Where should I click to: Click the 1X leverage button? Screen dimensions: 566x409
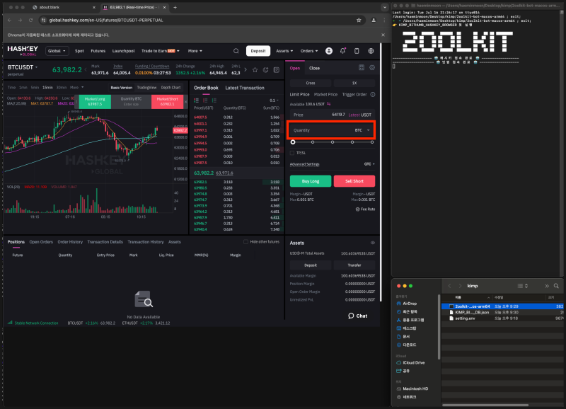click(354, 83)
